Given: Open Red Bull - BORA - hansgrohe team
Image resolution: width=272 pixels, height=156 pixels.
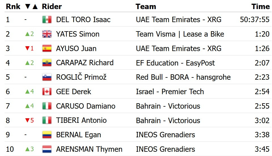Looking at the screenshot, I should tap(183, 77).
